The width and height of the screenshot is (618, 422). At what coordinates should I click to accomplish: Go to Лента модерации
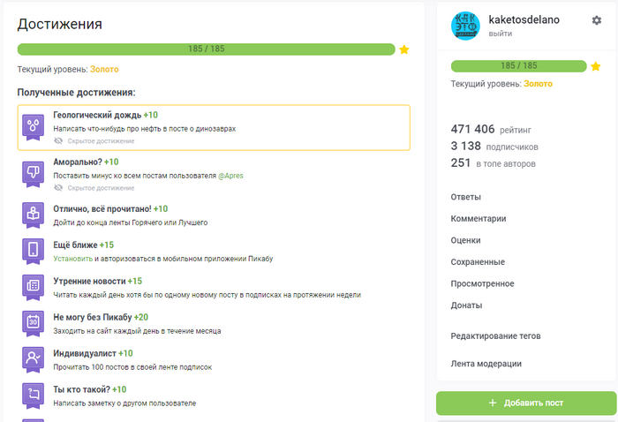click(x=486, y=363)
